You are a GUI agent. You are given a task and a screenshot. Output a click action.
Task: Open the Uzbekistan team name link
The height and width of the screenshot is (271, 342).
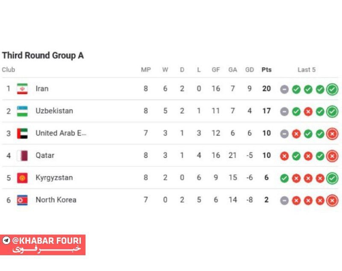click(x=54, y=111)
